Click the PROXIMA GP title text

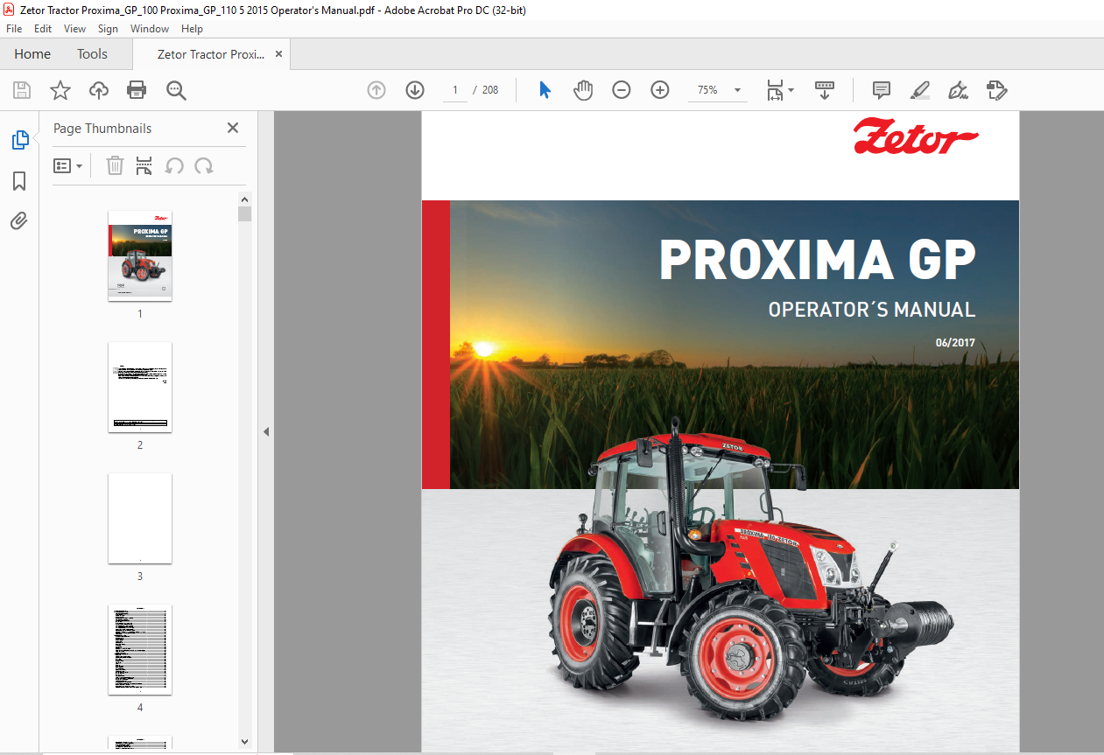pyautogui.click(x=817, y=259)
